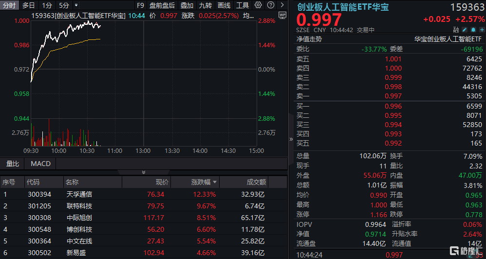Click the 换手 value 7.09%
Image resolution: width=486 pixels, height=259 pixels.
(472, 156)
